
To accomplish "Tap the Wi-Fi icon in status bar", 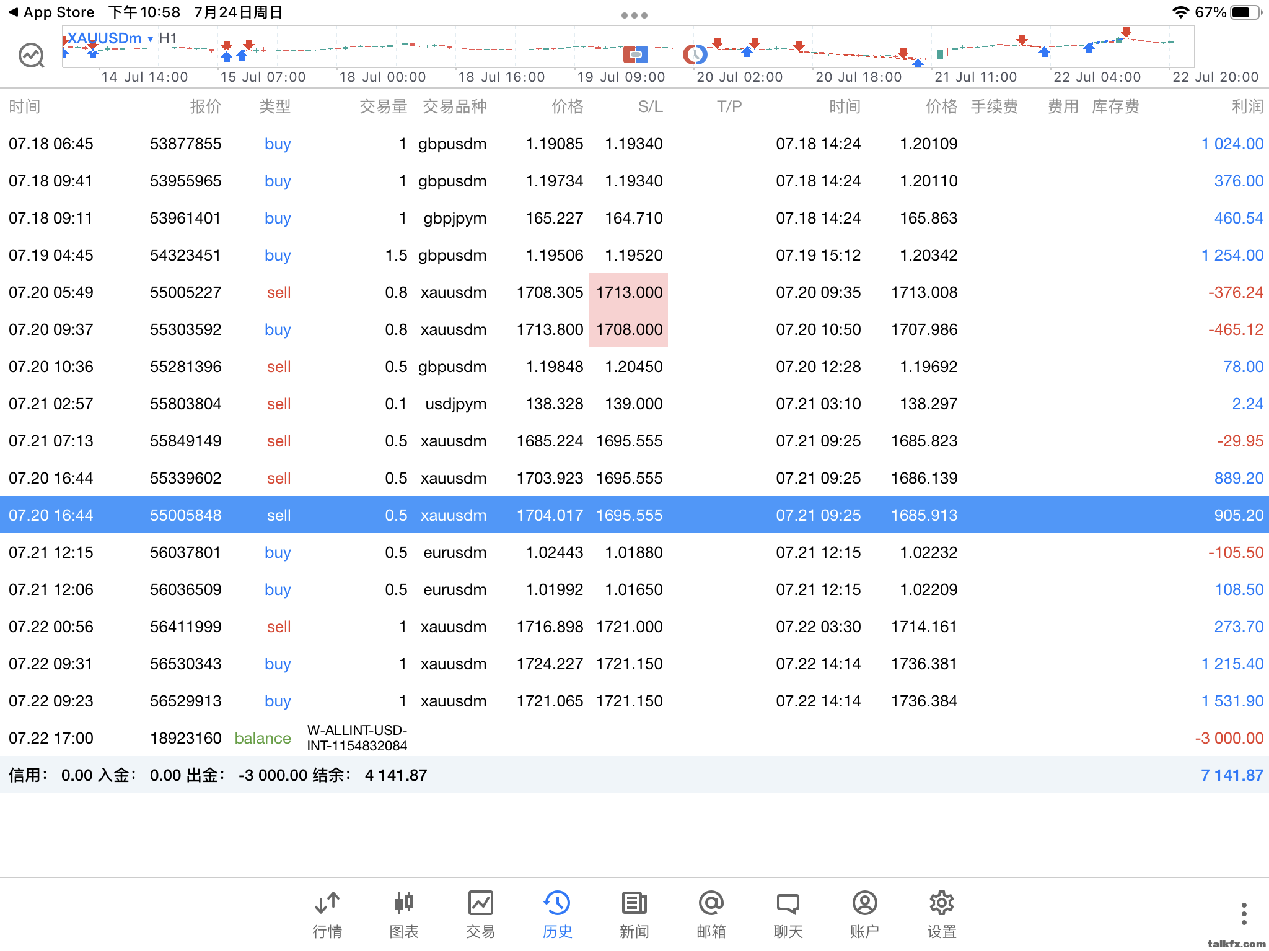I will pos(1180,12).
